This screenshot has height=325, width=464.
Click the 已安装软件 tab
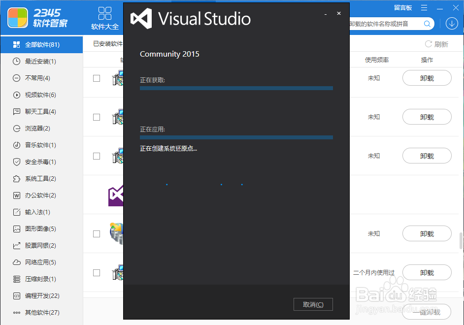click(108, 44)
